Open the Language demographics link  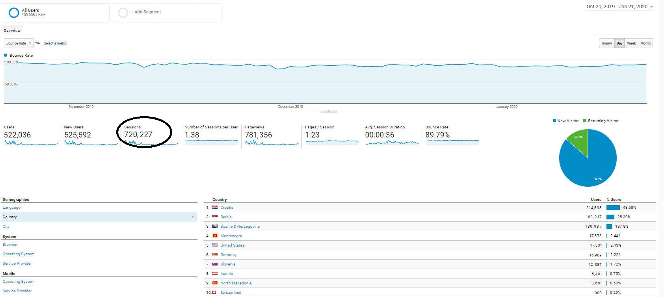pos(11,208)
